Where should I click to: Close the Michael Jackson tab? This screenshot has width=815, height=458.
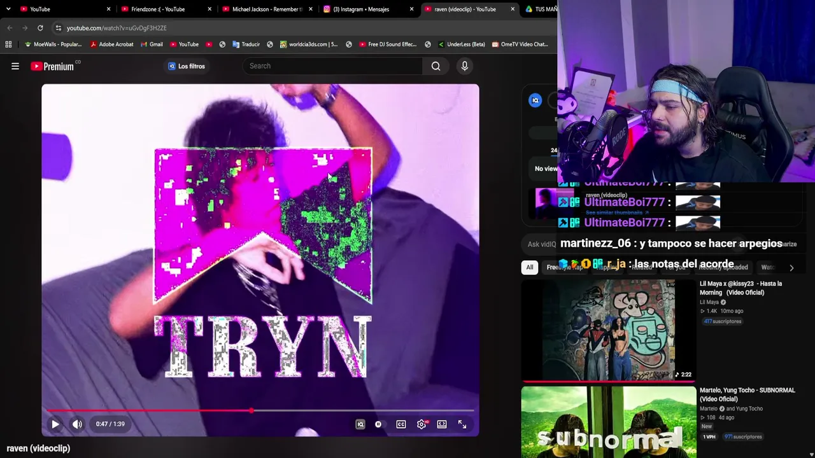click(311, 9)
